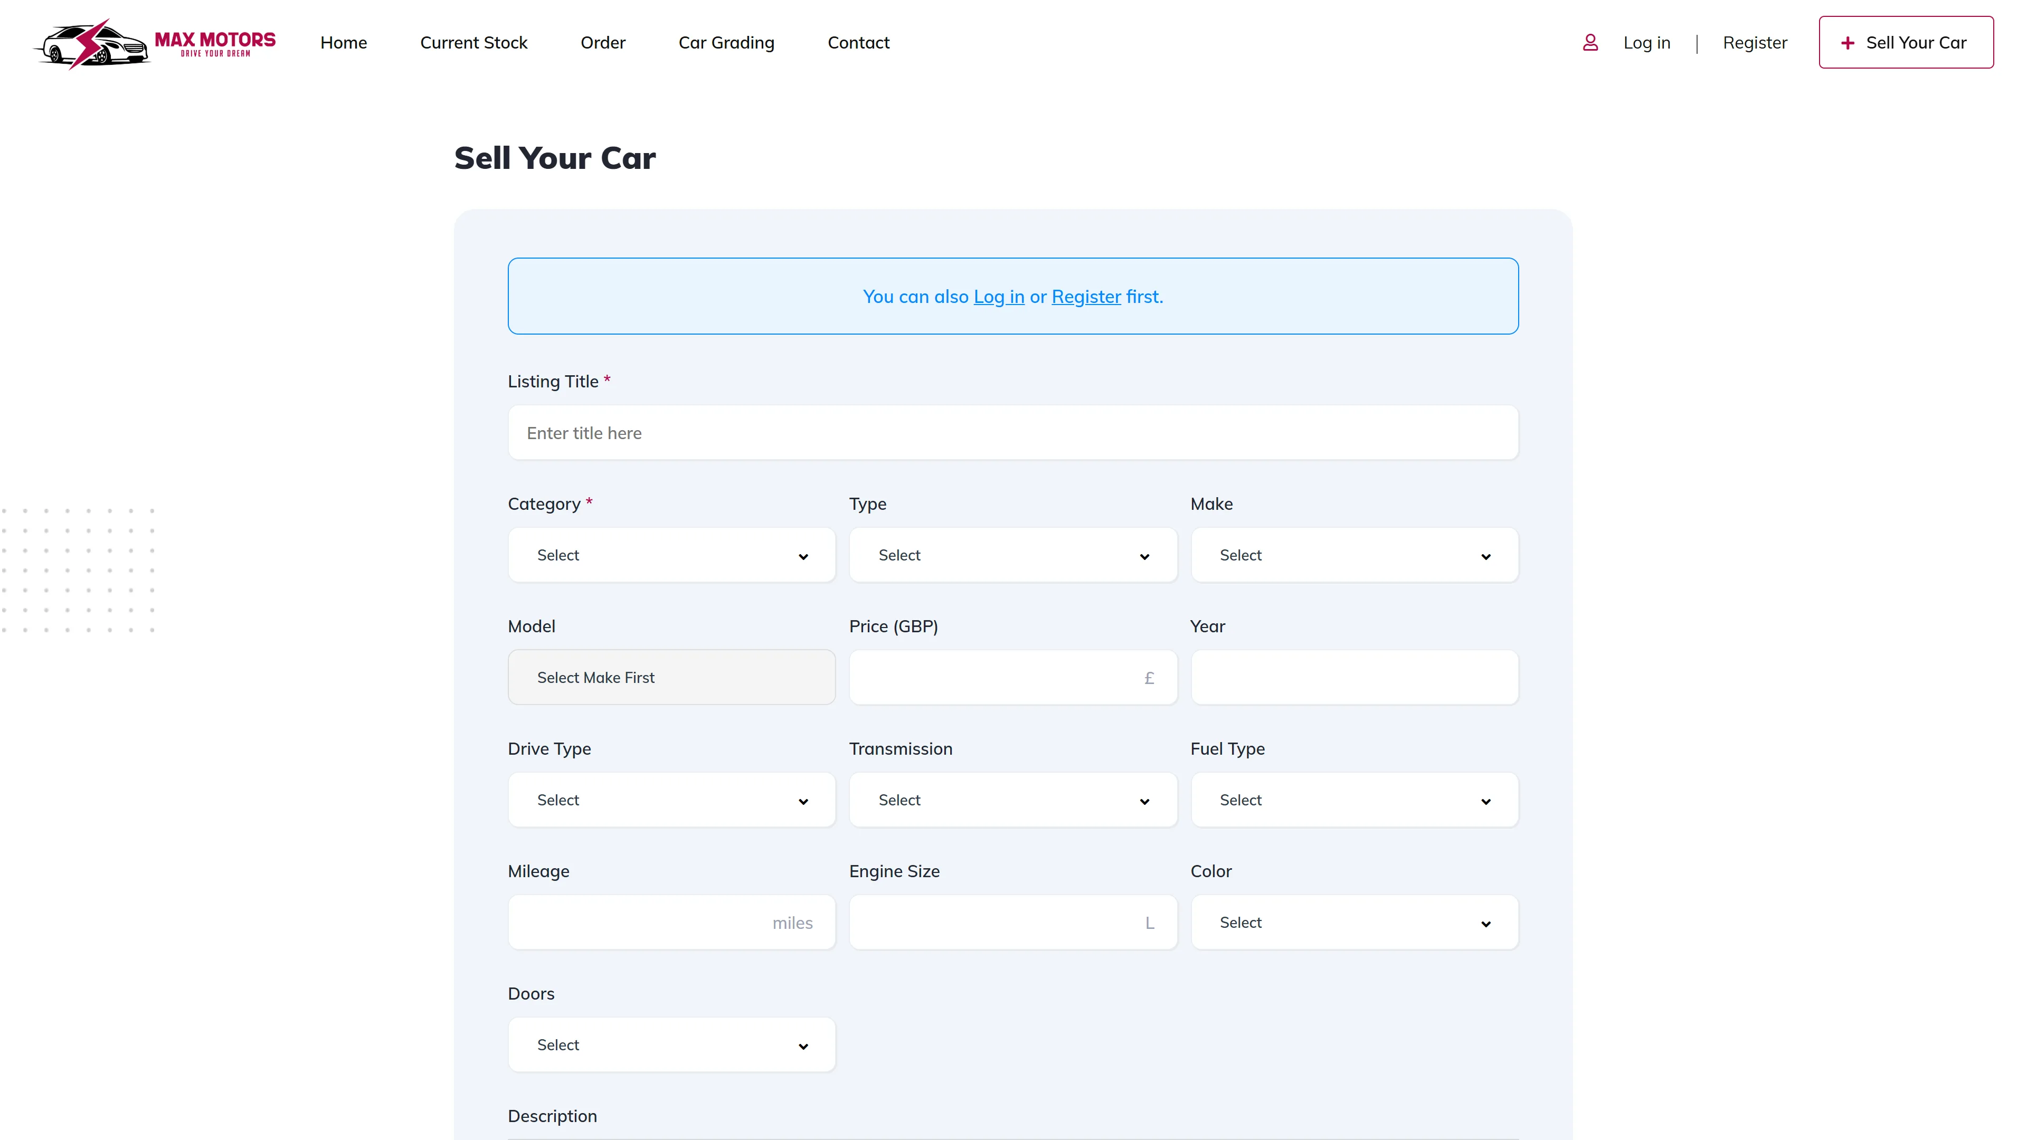This screenshot has height=1140, width=2027.
Task: Click the Doors dropdown chevron arrow
Action: (802, 1046)
